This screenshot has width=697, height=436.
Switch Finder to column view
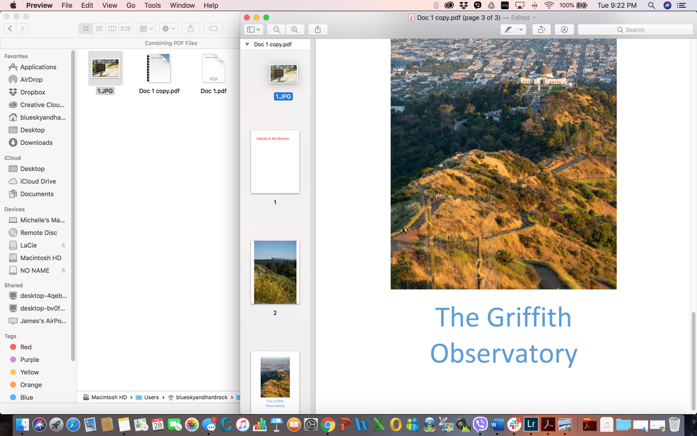112,28
